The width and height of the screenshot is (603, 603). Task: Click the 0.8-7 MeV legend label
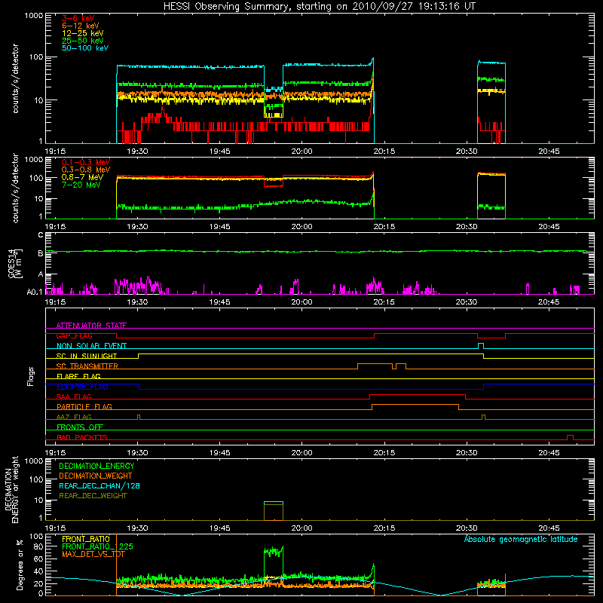point(82,177)
